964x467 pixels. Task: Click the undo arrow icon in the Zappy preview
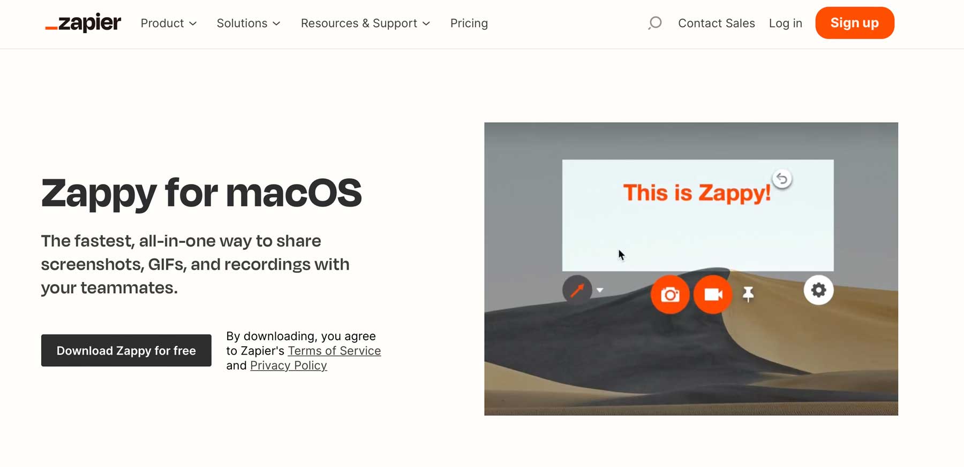(x=782, y=179)
